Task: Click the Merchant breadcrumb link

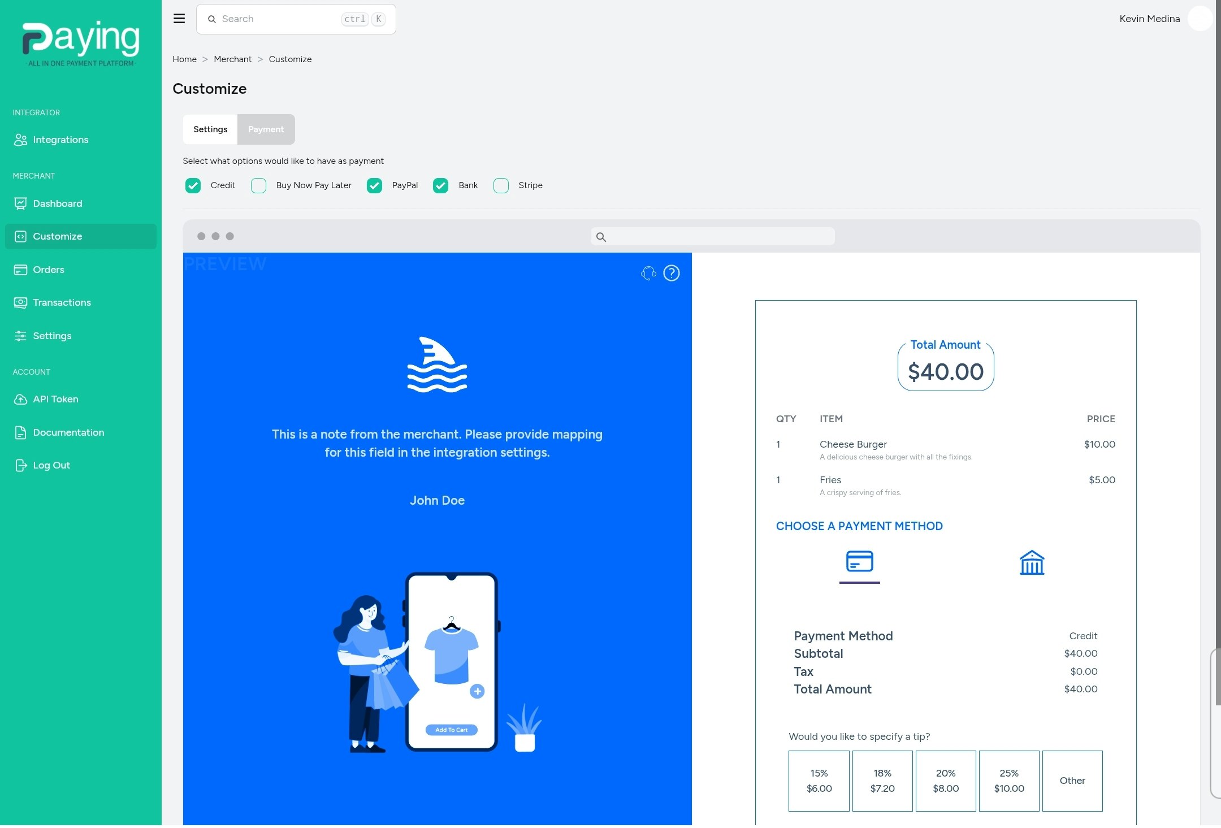Action: [x=232, y=59]
